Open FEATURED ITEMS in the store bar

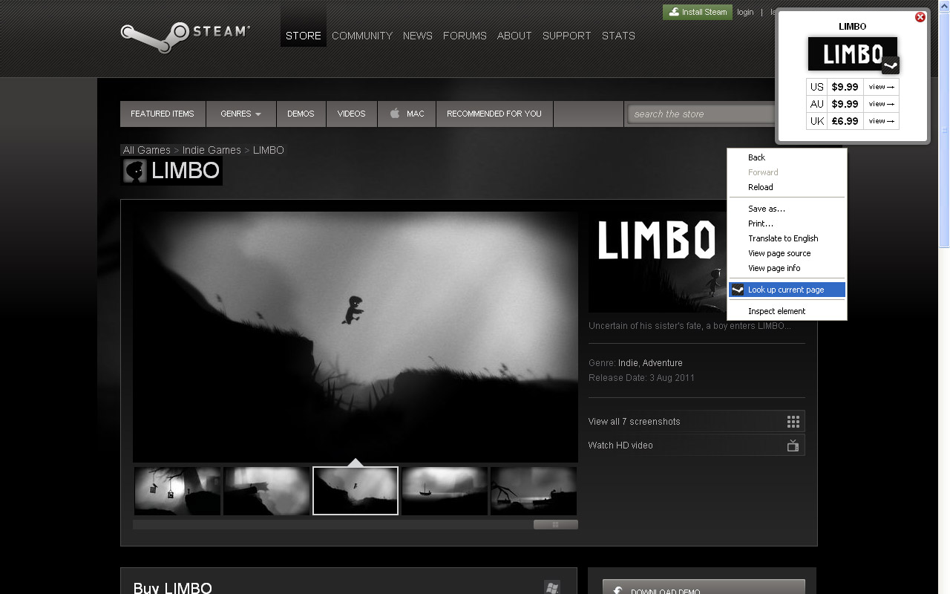(163, 114)
